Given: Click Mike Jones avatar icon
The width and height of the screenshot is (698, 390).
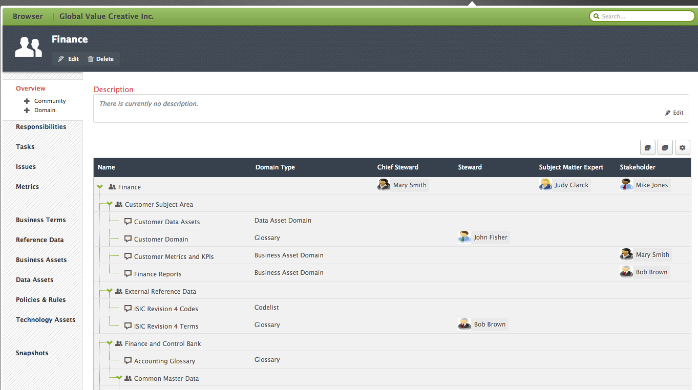Looking at the screenshot, I should click(626, 185).
